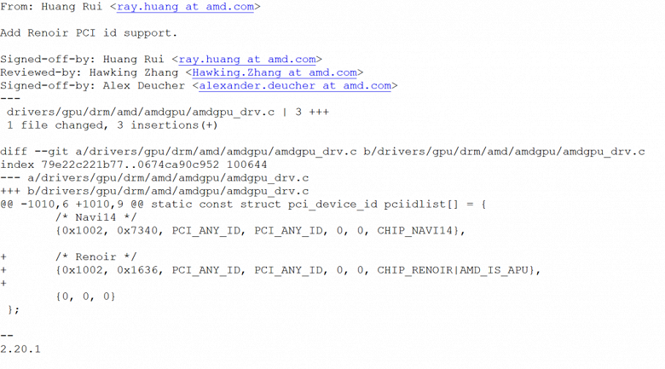Click the '--- a/drivers/gpu' file path line
665x369 pixels.
154,178
